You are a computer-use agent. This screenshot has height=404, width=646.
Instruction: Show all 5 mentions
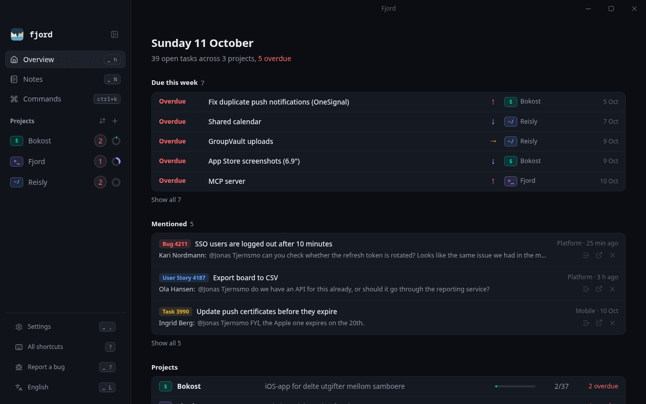coord(166,343)
